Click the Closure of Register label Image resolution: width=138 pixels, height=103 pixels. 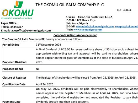14,78
